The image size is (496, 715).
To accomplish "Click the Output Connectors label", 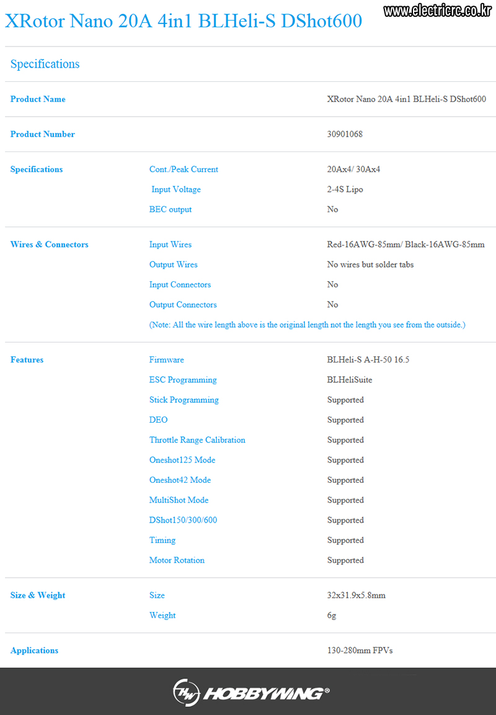I will 183,305.
